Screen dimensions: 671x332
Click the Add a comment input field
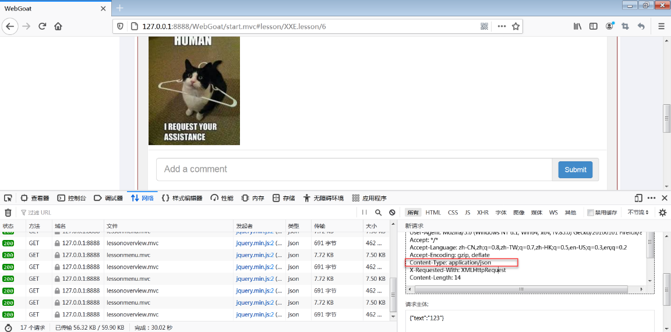354,169
